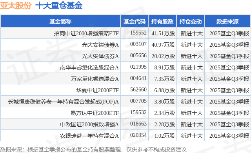Click fund code 020354
Viewport: 251px width, 153px height.
pyautogui.click(x=138, y=135)
